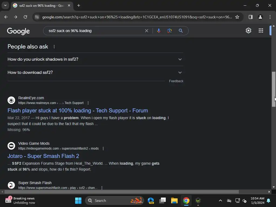Go back using the browser back arrow
Viewport: 276px width, 207px height.
tap(6, 17)
